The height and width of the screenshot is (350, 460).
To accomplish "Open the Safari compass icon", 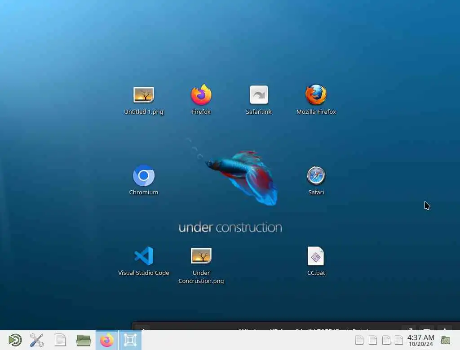I will [316, 175].
